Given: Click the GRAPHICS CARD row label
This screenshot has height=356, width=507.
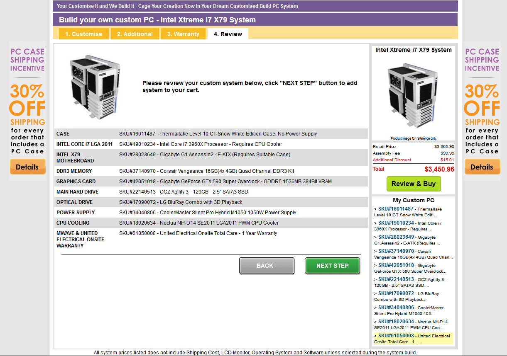Looking at the screenshot, I should [x=76, y=182].
